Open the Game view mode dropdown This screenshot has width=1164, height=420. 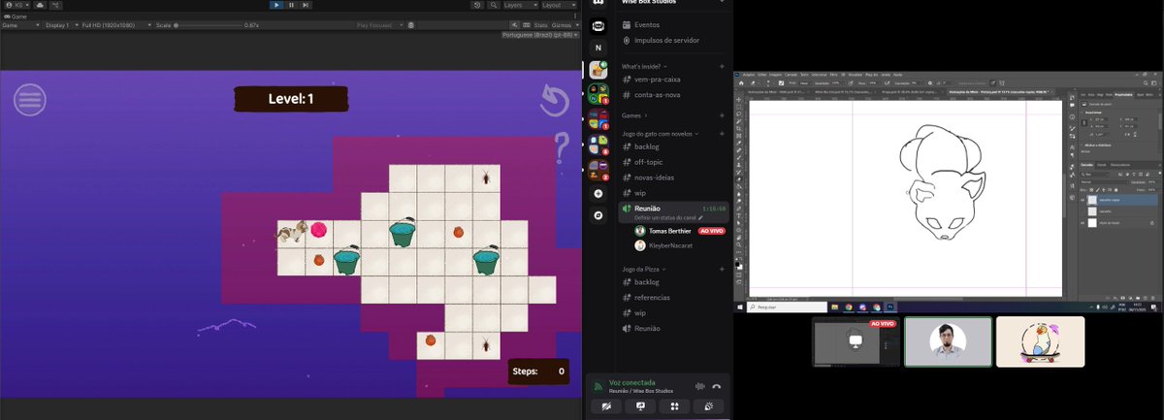[x=20, y=25]
